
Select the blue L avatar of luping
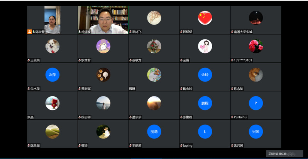205,132
